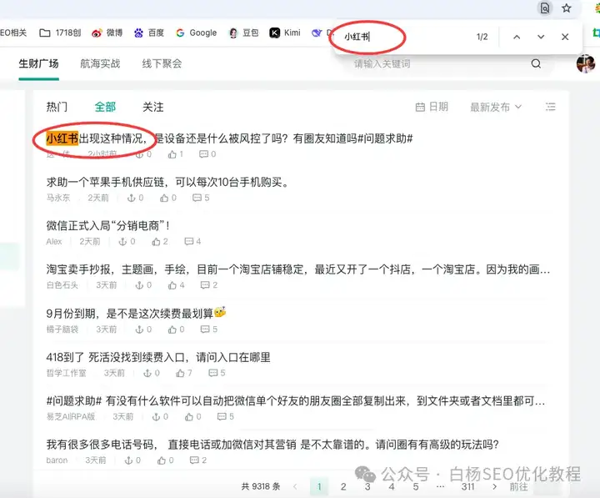Viewport: 600px width, 498px height.
Task: Click like icon on 小红书 post
Action: pos(172,154)
